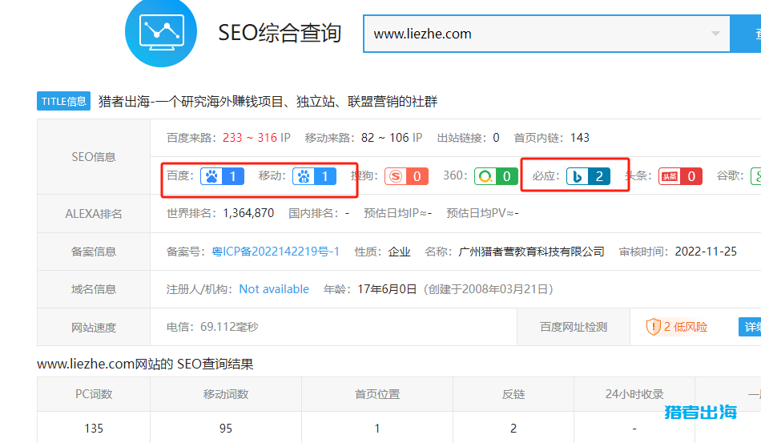Click domain age 17年6月0日

(387, 289)
